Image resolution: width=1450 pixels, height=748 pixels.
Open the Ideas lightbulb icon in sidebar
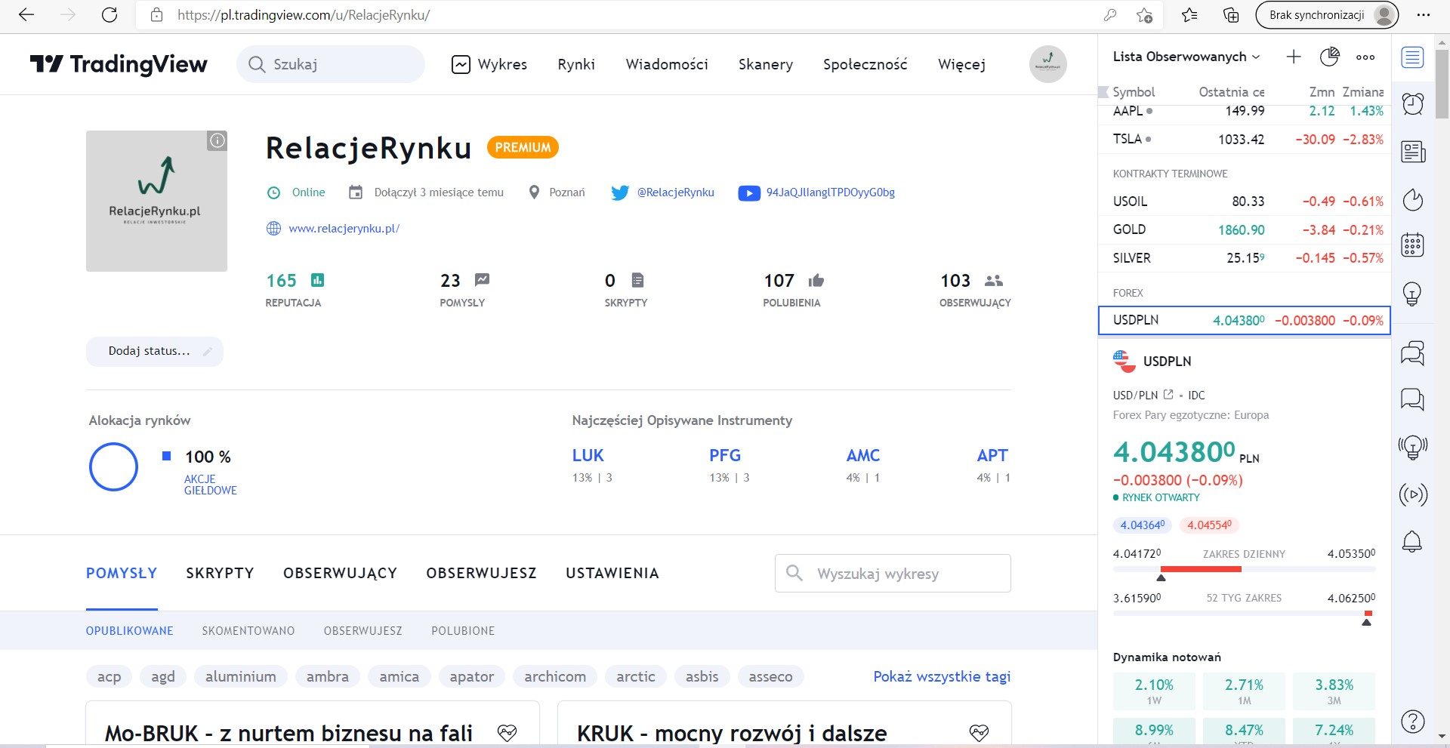[1412, 294]
